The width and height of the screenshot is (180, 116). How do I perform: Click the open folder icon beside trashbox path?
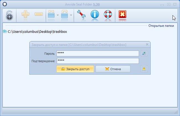pos(5,31)
